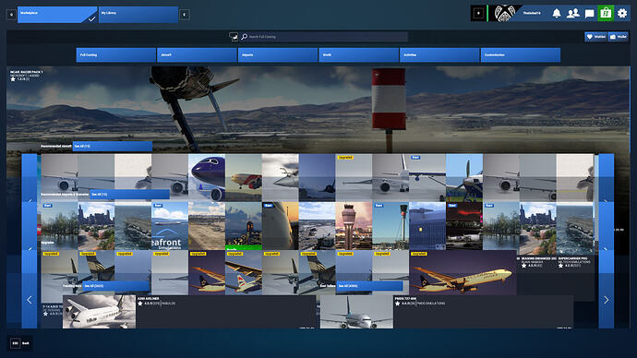Viewport: 637px width, 358px height.
Task: Switch to the My Library tab
Action: [138, 15]
